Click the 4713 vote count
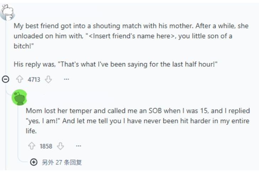The width and height of the screenshot is (259, 173). 34,80
